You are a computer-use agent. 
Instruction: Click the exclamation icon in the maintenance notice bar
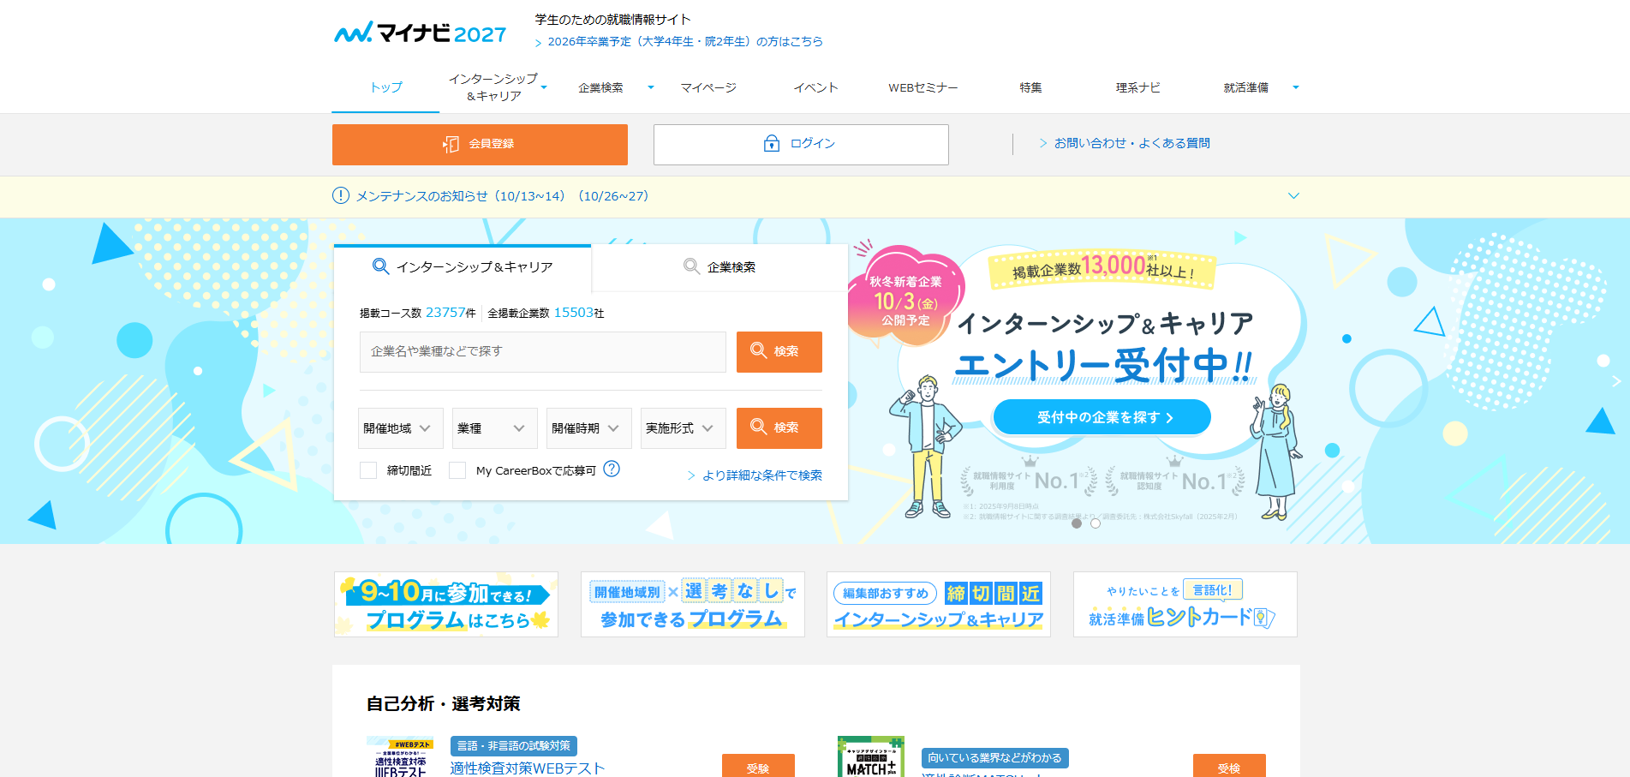coord(340,195)
